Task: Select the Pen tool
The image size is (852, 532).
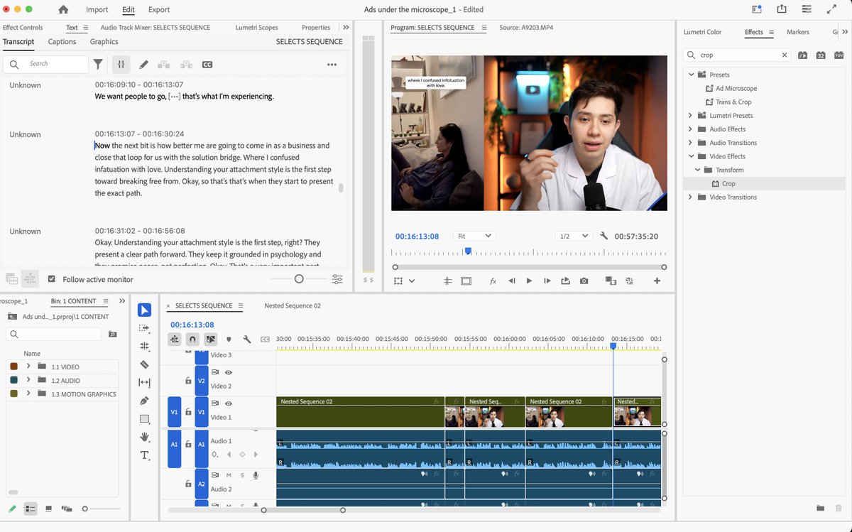Action: click(x=144, y=401)
